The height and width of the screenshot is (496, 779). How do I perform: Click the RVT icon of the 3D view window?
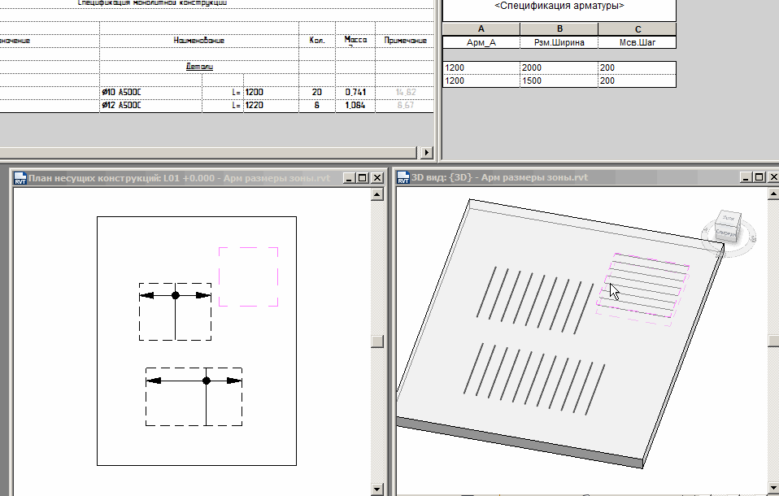[403, 177]
